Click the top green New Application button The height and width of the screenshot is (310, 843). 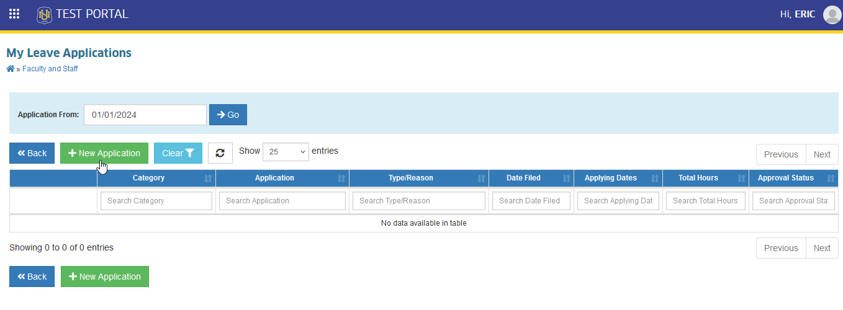pos(104,153)
